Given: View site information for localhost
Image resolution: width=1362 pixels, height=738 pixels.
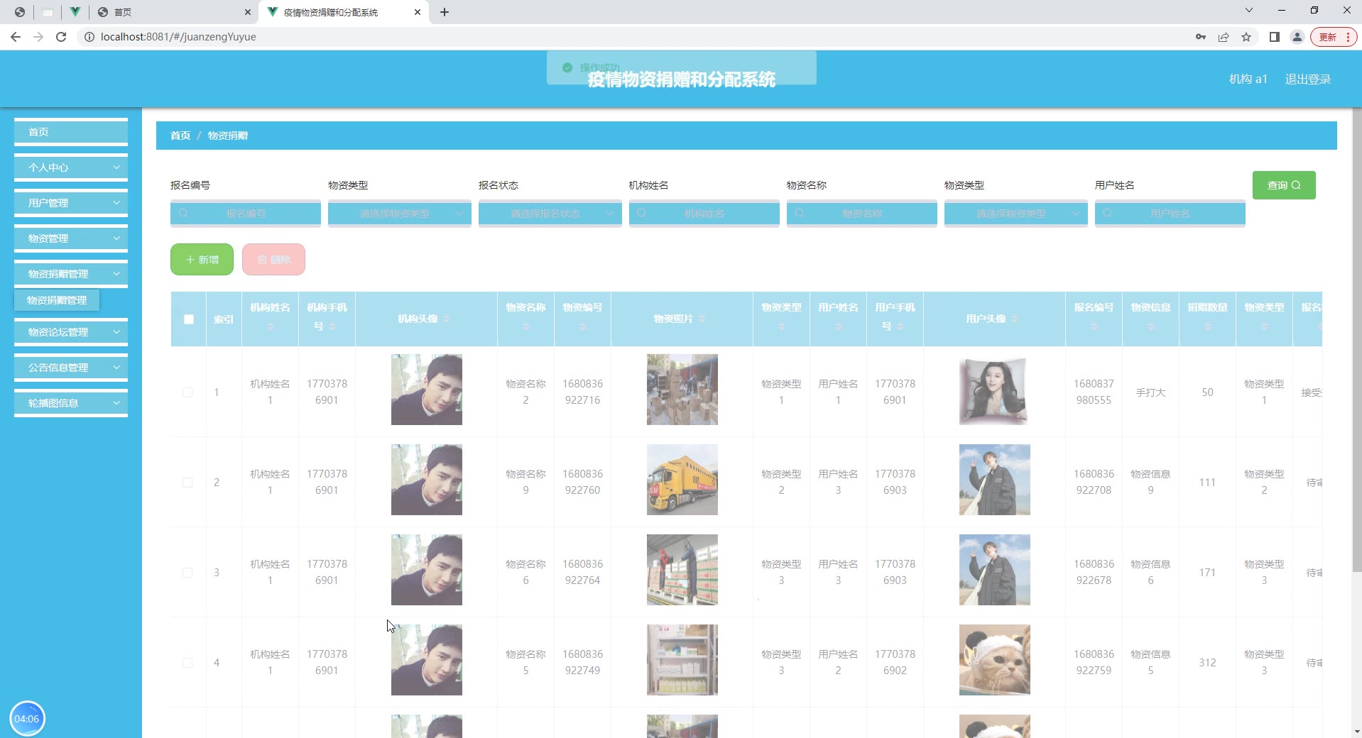Looking at the screenshot, I should pos(89,37).
